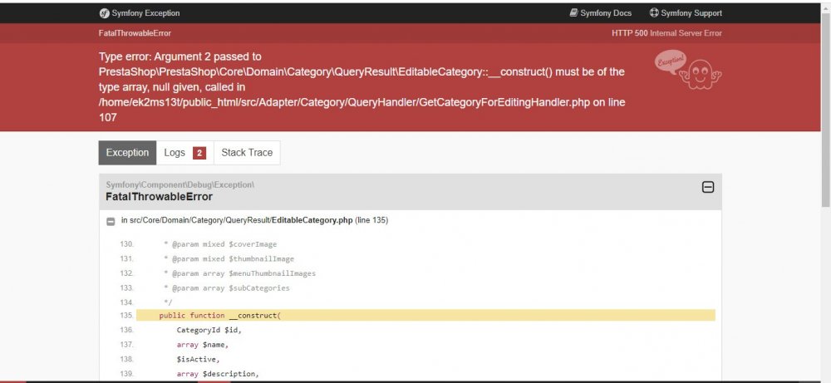Click the highlighted line 135 __construct code

(425, 315)
